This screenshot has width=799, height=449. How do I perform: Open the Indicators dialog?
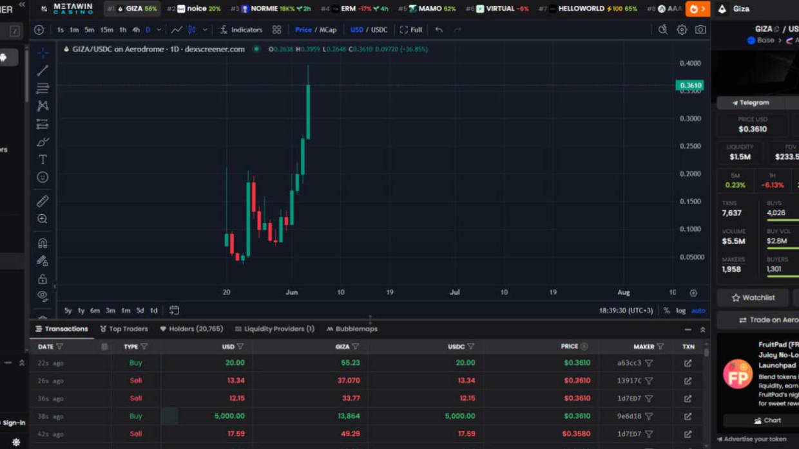click(241, 30)
